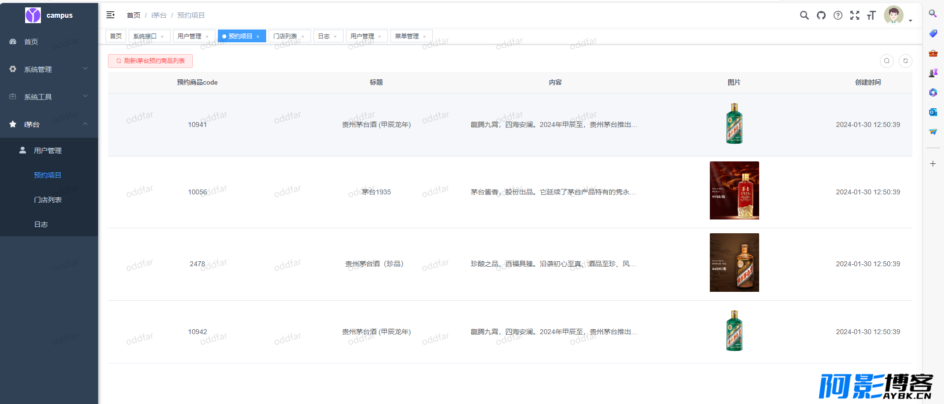Click the campus logo icon
The image size is (944, 404).
(x=33, y=15)
